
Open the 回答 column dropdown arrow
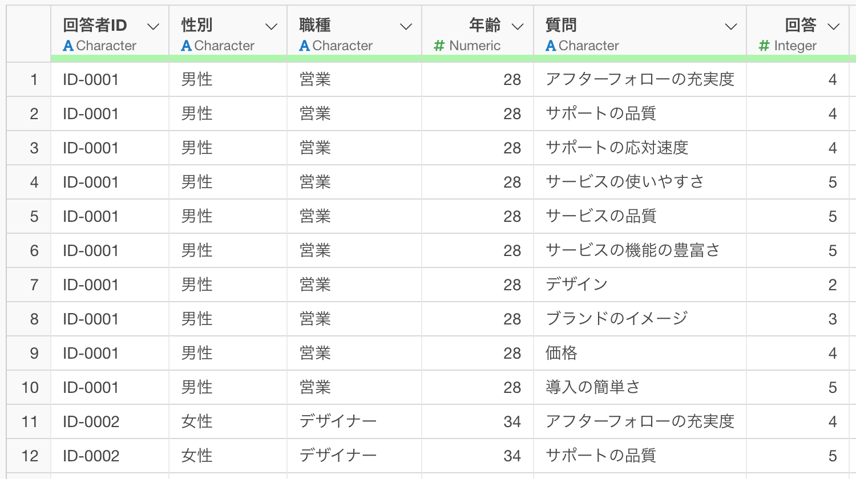[x=833, y=26]
